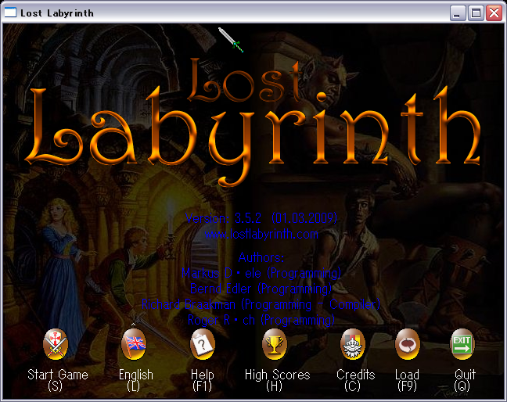Click the High Scores (H) label

pos(277,380)
